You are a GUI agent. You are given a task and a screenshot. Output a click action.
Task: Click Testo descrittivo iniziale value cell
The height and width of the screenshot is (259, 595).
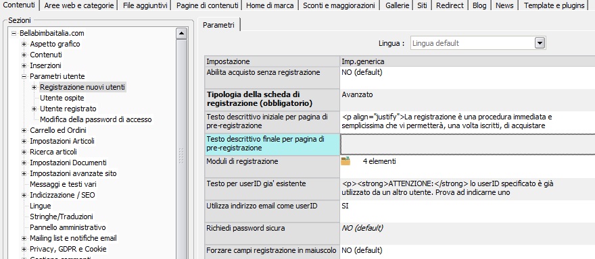(x=467, y=122)
